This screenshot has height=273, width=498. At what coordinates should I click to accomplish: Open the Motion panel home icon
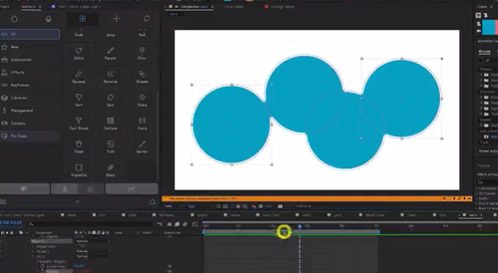point(15,19)
